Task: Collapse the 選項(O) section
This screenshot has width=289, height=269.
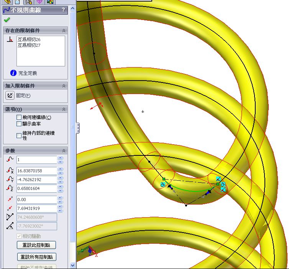Action: pyautogui.click(x=64, y=109)
